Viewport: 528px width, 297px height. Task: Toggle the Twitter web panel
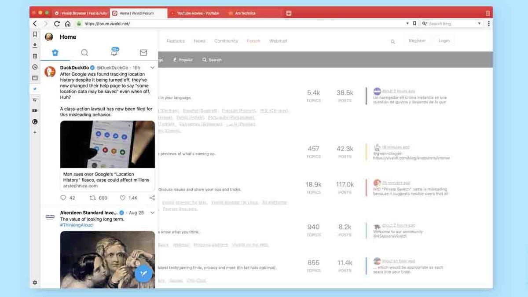click(35, 89)
